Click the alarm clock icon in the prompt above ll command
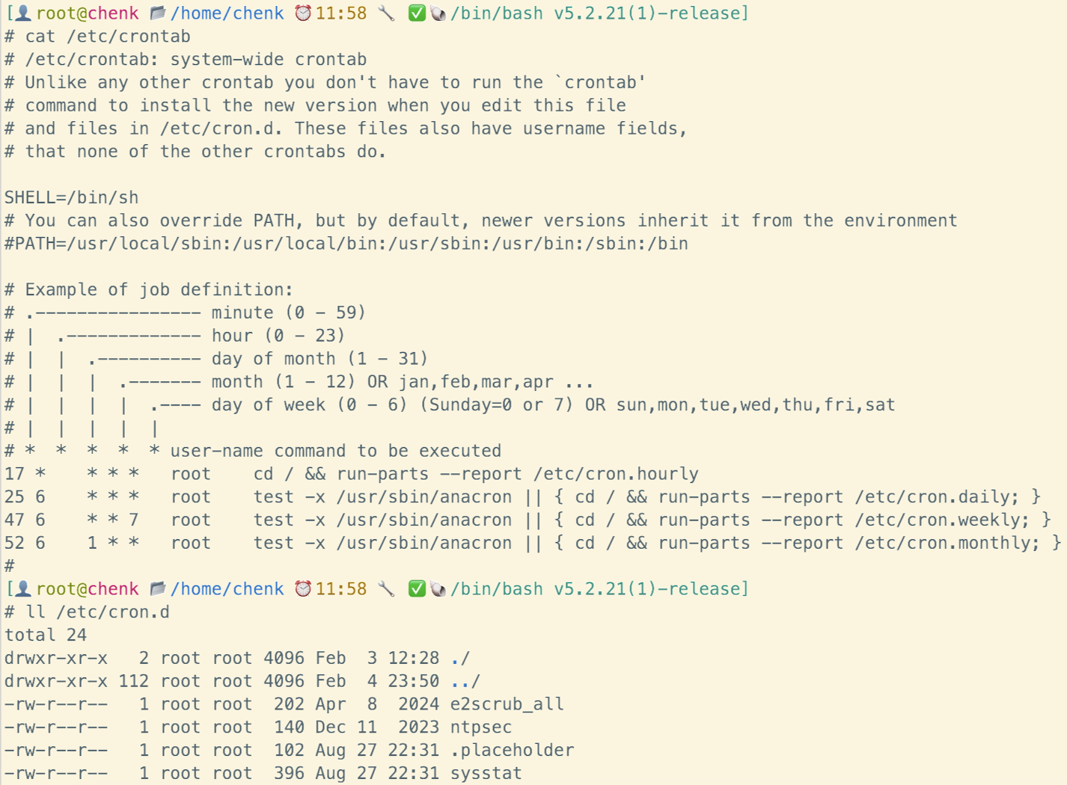This screenshot has height=785, width=1067. tap(303, 589)
